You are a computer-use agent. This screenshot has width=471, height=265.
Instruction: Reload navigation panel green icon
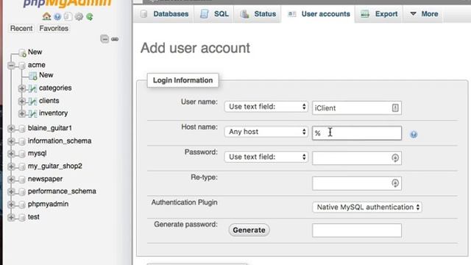tap(90, 16)
